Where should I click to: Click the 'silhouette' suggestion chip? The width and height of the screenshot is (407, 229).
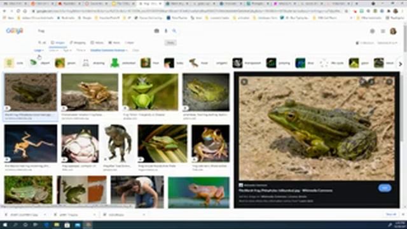tap(123, 63)
